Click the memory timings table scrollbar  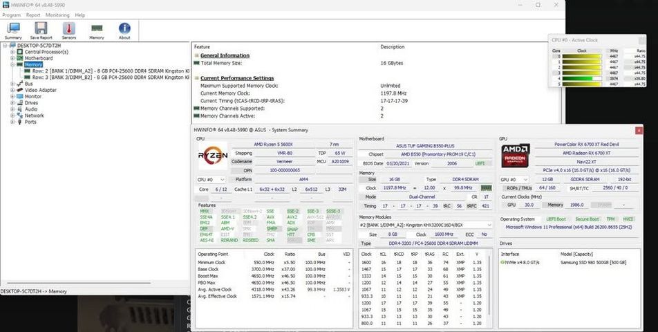point(488,289)
